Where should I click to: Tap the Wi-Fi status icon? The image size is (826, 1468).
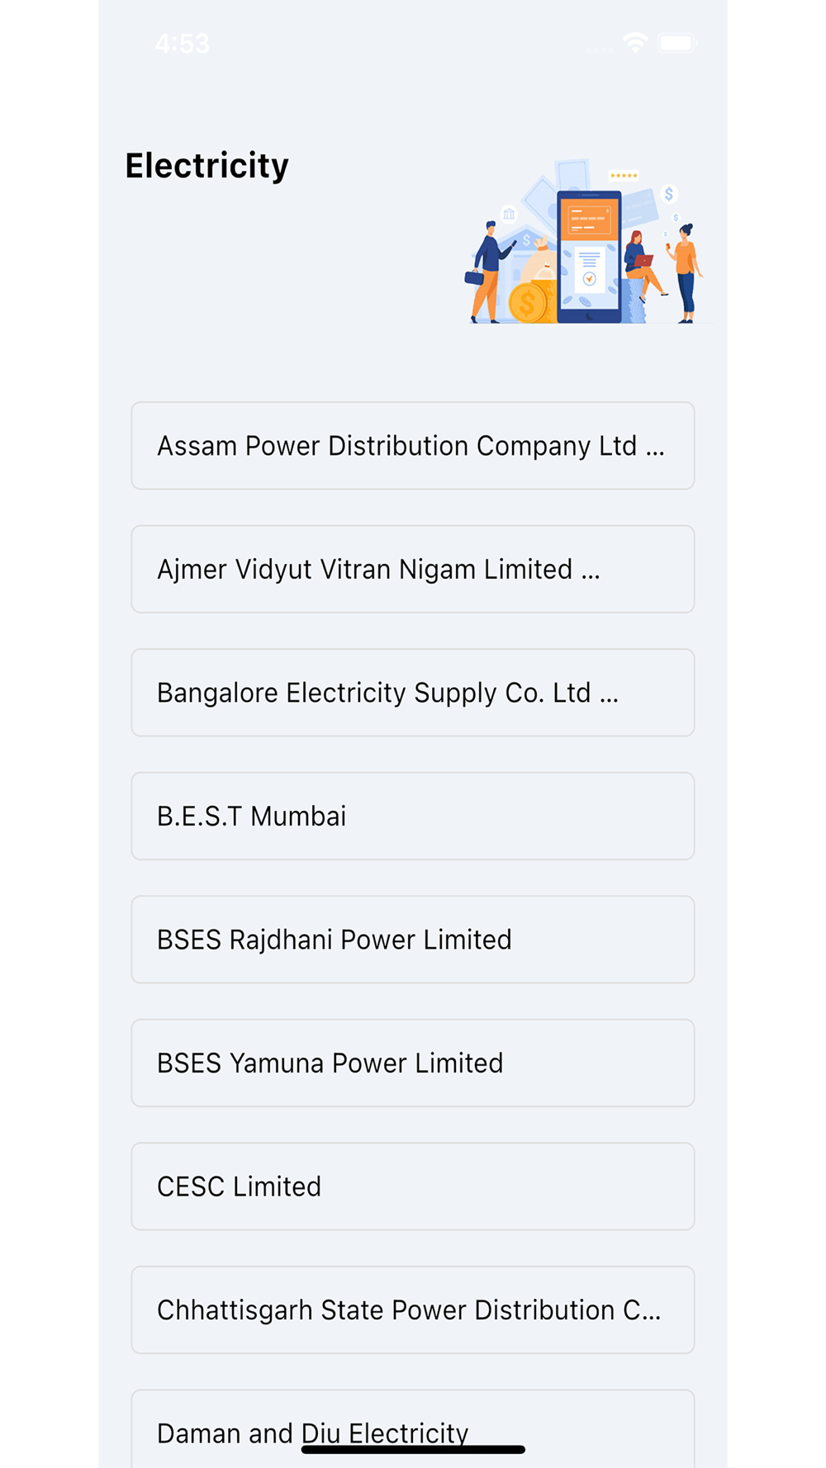coord(635,43)
